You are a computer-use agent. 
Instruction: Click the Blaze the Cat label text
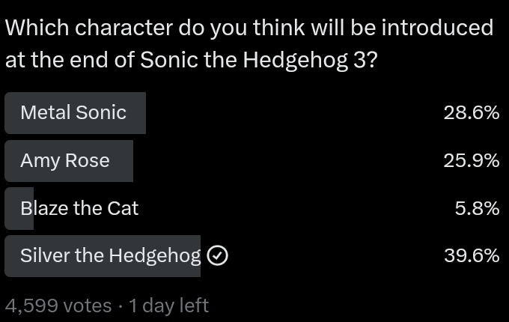(79, 208)
